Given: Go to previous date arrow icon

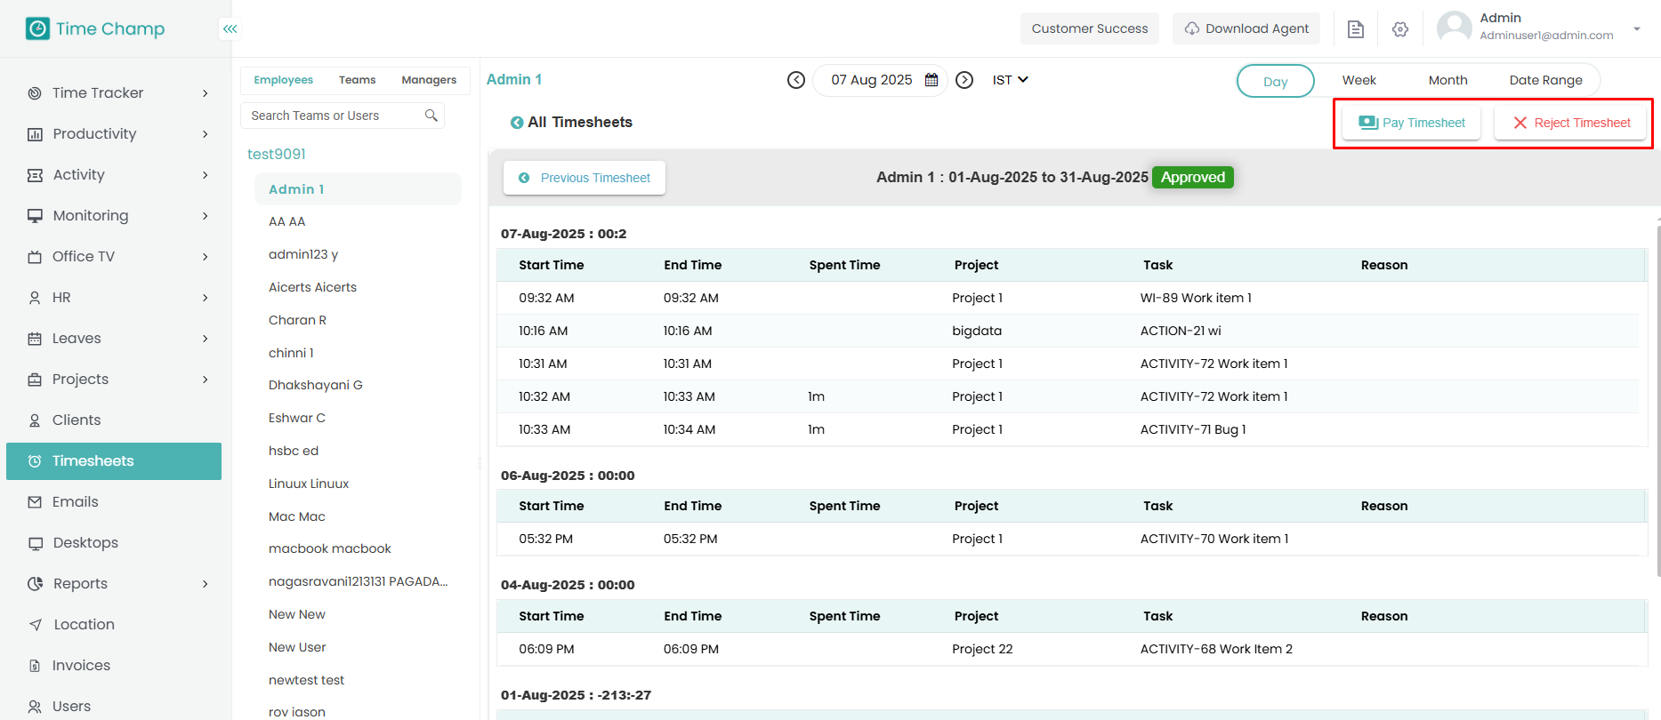Looking at the screenshot, I should pos(796,80).
